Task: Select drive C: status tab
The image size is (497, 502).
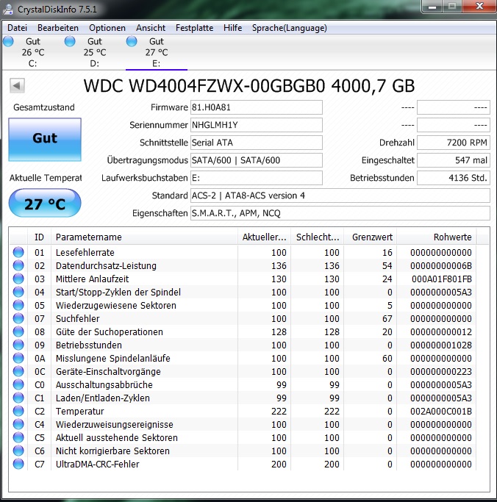Action: 32,52
